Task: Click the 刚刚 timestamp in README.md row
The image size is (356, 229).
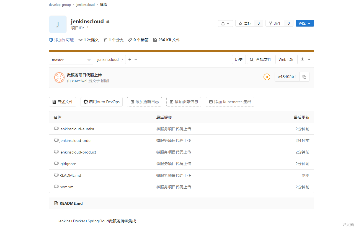Action: 305,175
